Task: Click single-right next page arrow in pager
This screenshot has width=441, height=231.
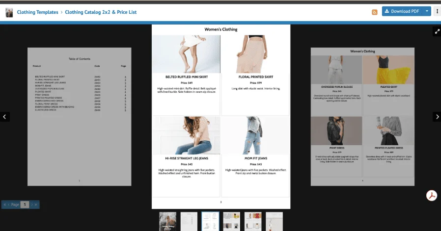Action: (x=32, y=205)
